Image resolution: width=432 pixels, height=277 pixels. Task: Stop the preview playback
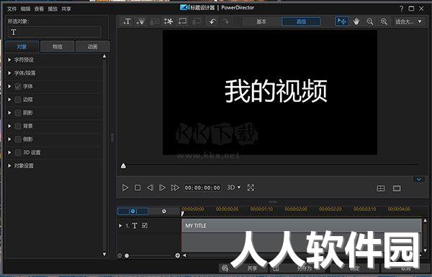click(x=138, y=188)
